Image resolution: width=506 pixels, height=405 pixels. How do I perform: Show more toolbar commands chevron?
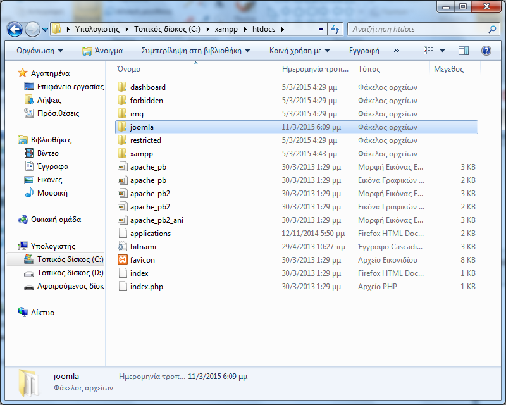397,51
